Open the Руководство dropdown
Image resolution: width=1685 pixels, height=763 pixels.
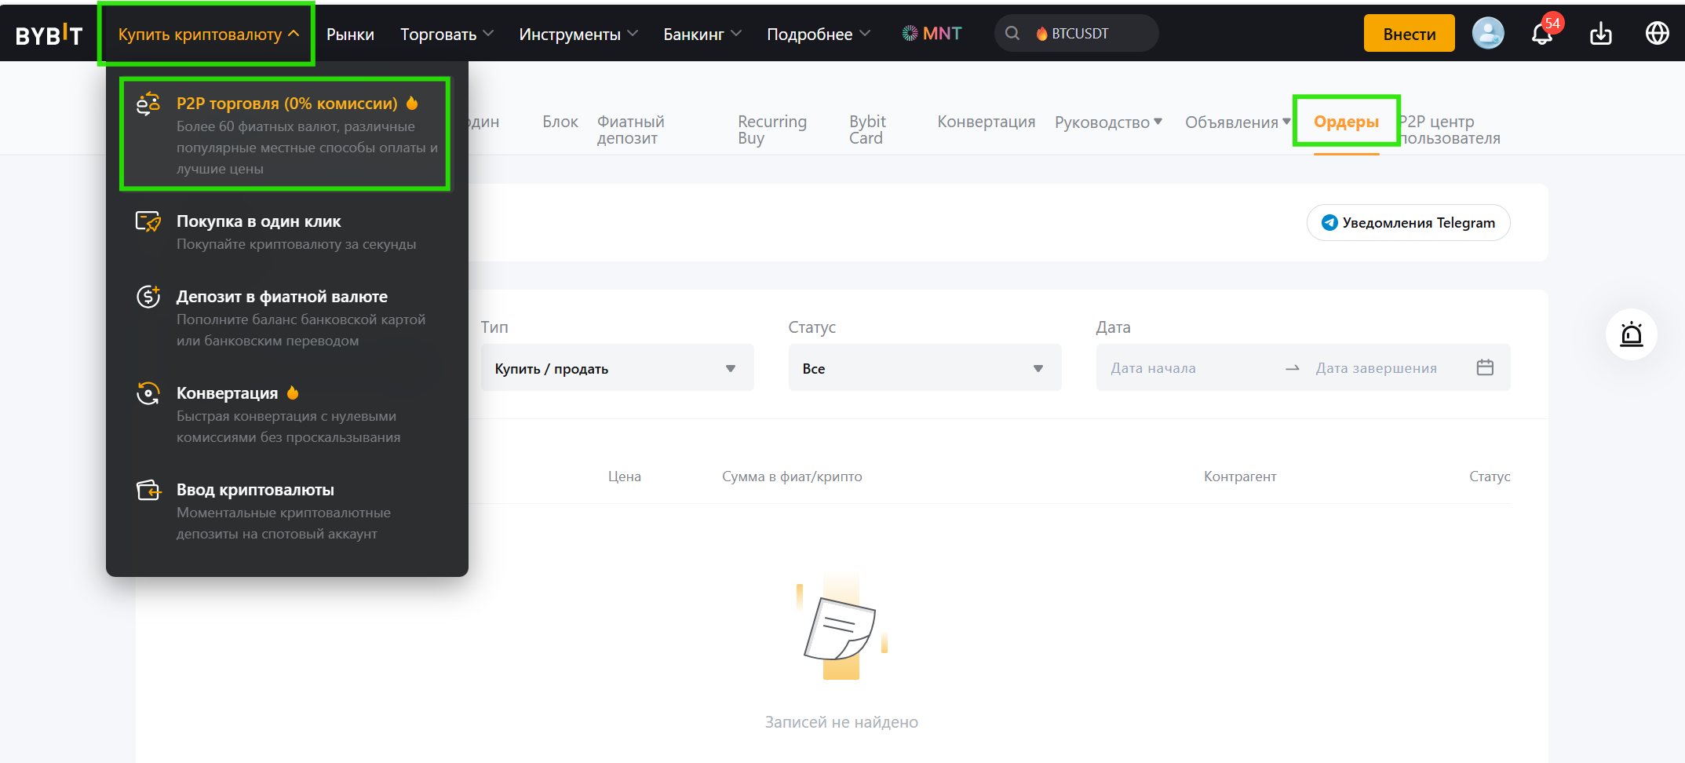point(1107,122)
